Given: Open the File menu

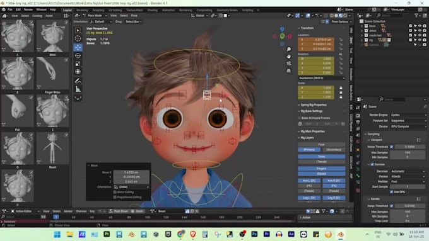Looking at the screenshot, I should 10,9.
